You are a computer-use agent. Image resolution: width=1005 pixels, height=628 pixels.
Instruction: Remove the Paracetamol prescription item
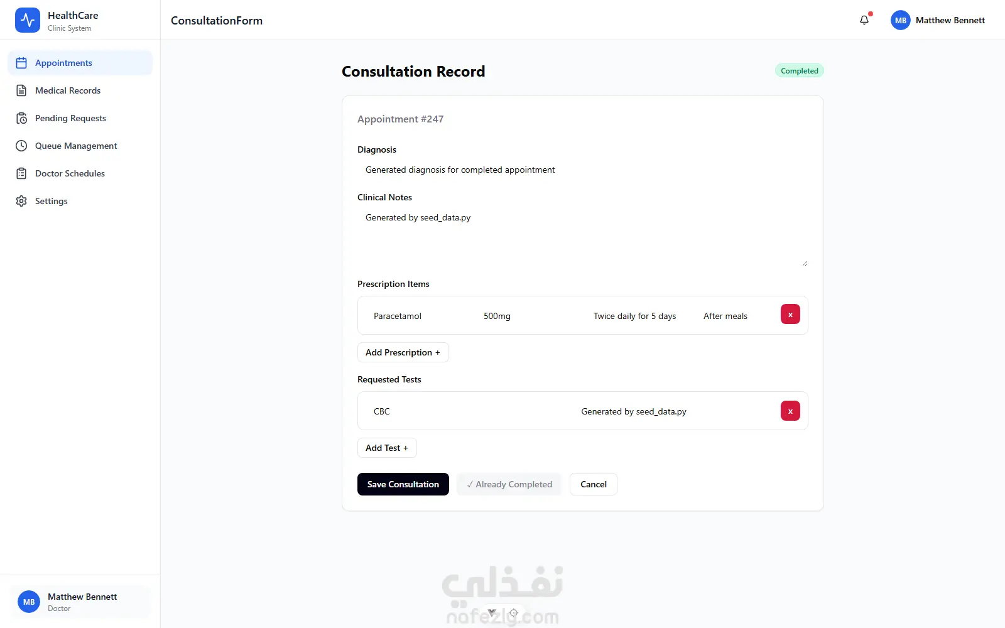pyautogui.click(x=790, y=315)
